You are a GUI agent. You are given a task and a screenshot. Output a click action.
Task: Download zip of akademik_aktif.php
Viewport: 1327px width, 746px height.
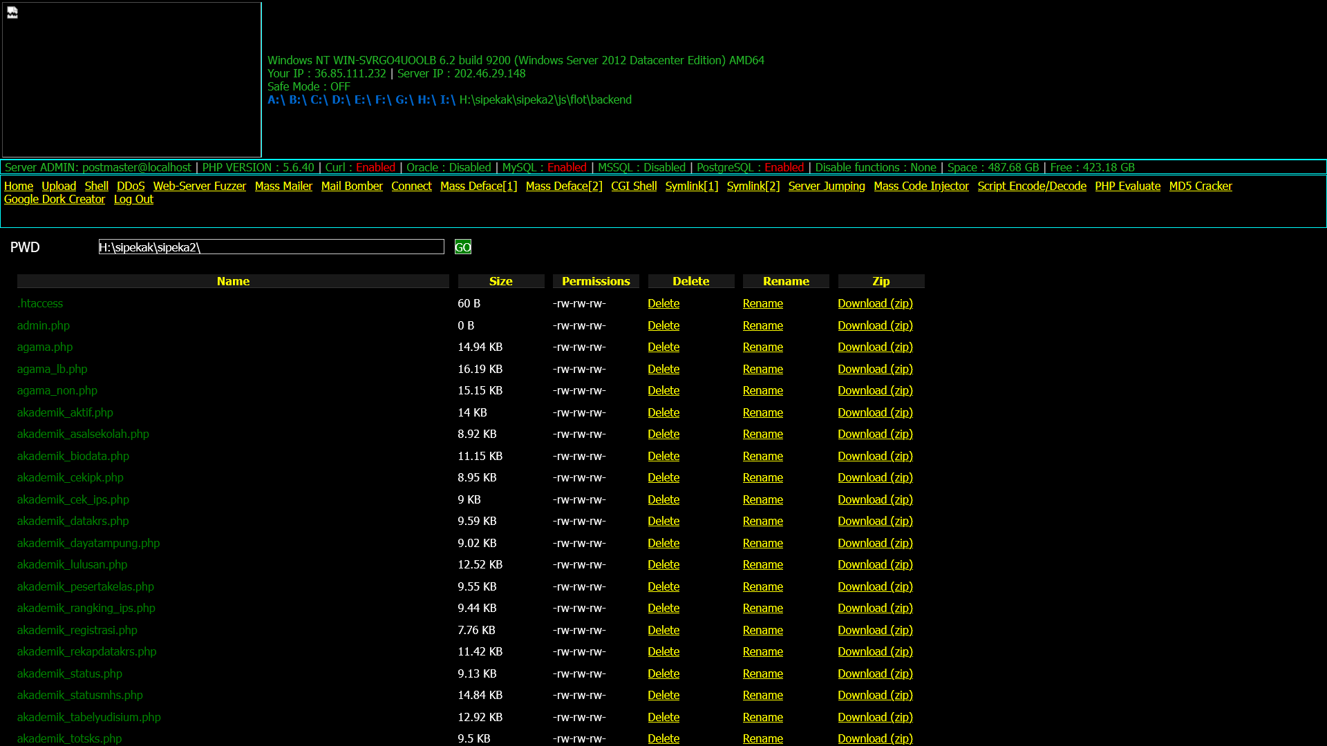point(875,412)
